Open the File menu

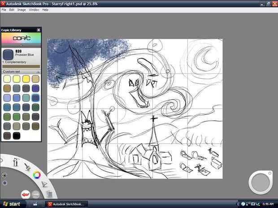(4, 10)
